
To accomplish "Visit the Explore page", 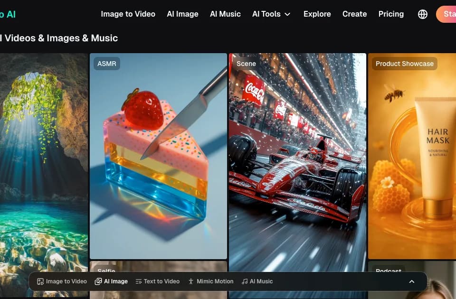I will (317, 14).
